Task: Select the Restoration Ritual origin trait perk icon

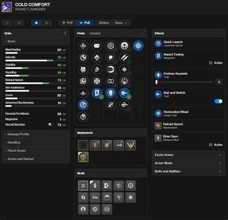Action: (x=138, y=46)
